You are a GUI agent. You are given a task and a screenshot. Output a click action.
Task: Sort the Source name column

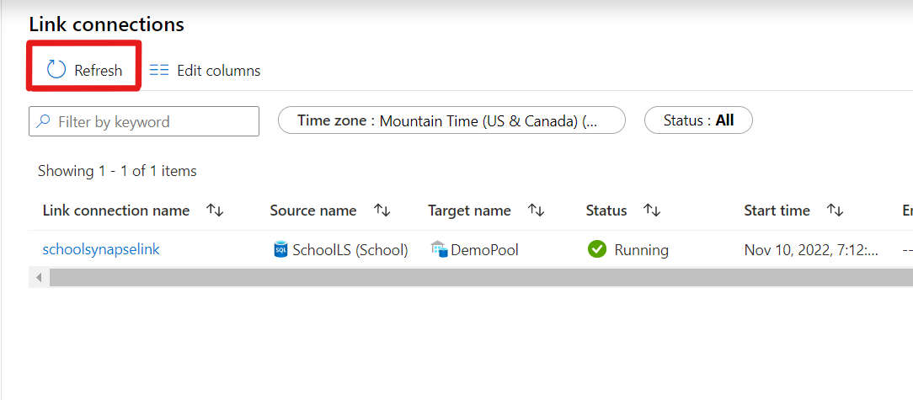[x=382, y=211]
